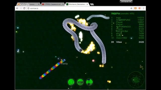Reload the wormax.io page
161x90 pixels.
[x=24, y=8]
